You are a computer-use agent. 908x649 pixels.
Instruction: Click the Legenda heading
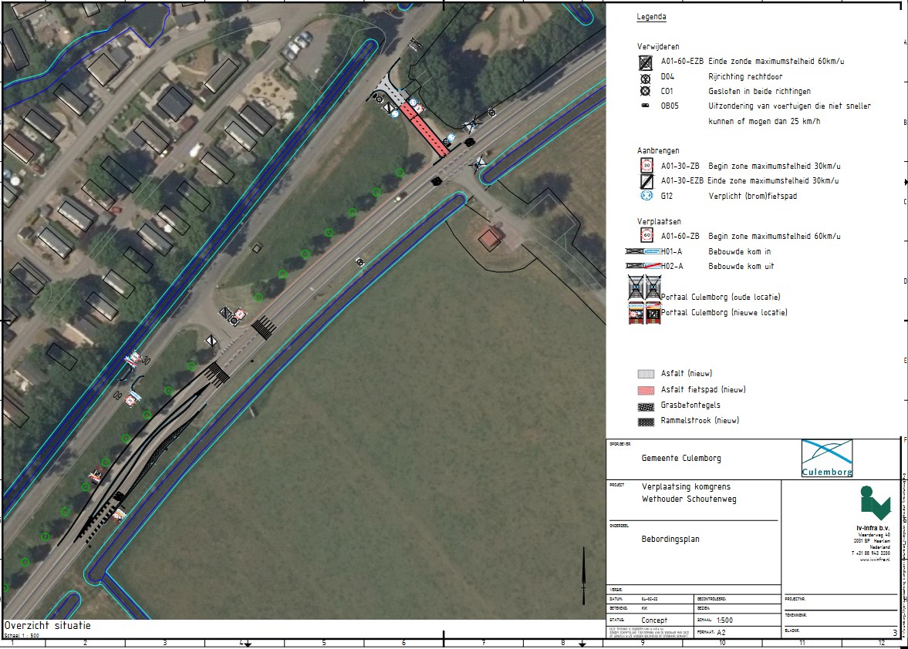651,17
